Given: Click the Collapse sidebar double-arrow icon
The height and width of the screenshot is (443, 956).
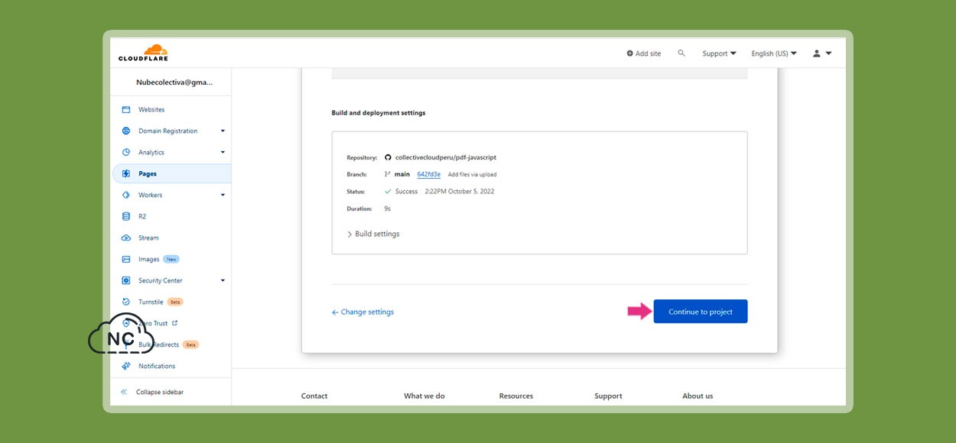Looking at the screenshot, I should (x=124, y=393).
